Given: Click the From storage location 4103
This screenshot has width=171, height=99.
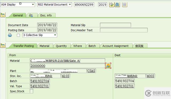Looking at the screenshot, I should [x=65, y=76].
